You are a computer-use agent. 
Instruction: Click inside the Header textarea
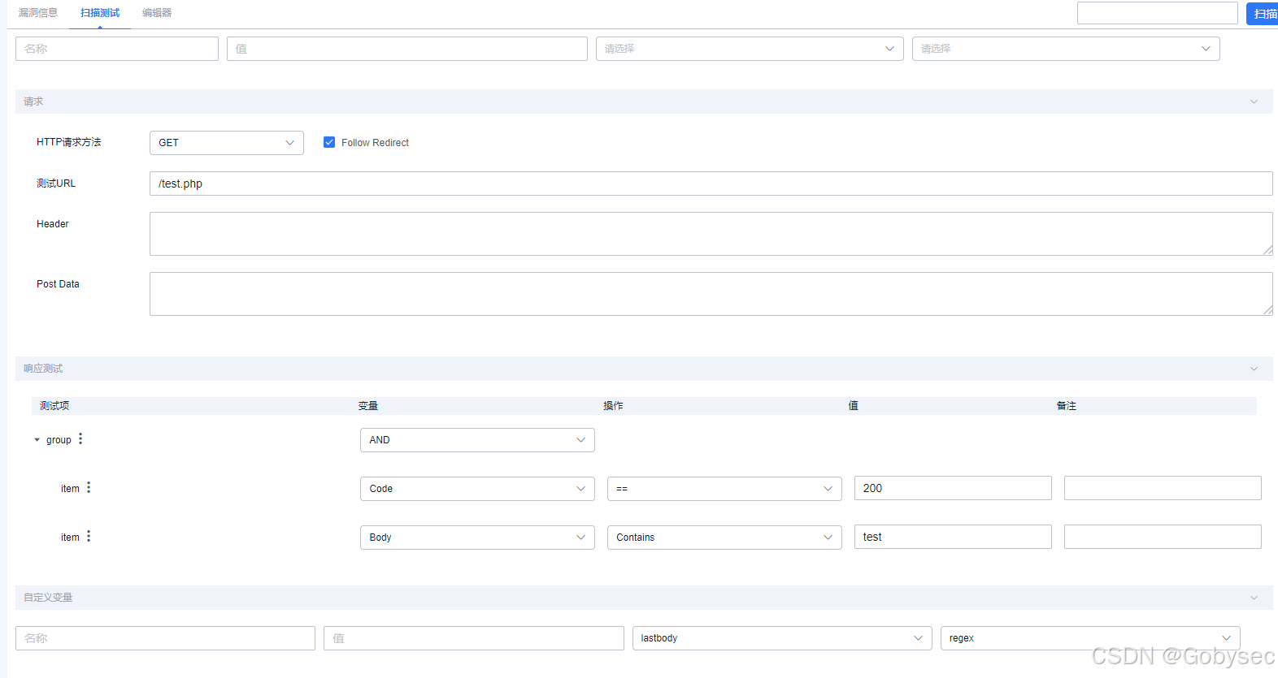[711, 234]
